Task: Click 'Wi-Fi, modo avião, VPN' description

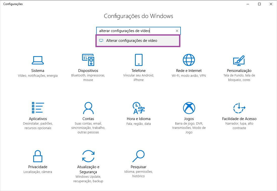Action: (189, 76)
